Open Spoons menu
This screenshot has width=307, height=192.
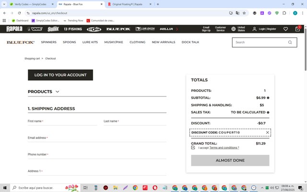point(69,42)
